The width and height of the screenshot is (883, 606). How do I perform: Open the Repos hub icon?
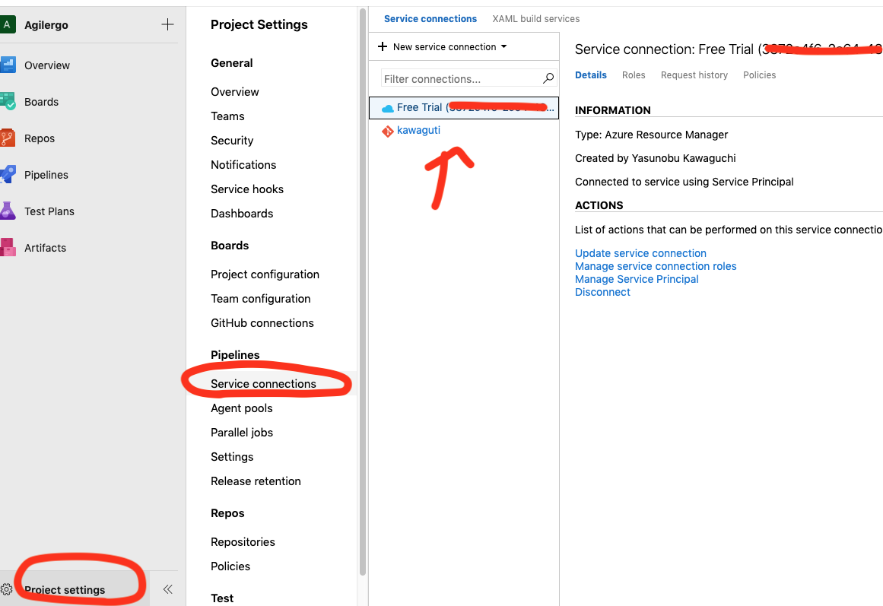(x=8, y=138)
